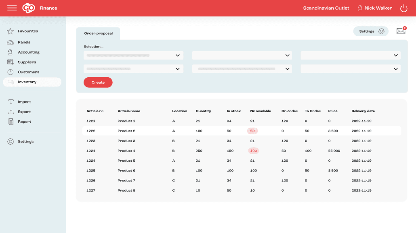Viewport: 416px width, 233px height.
Task: Click the sidebar Settings gear icon
Action: pos(11,142)
